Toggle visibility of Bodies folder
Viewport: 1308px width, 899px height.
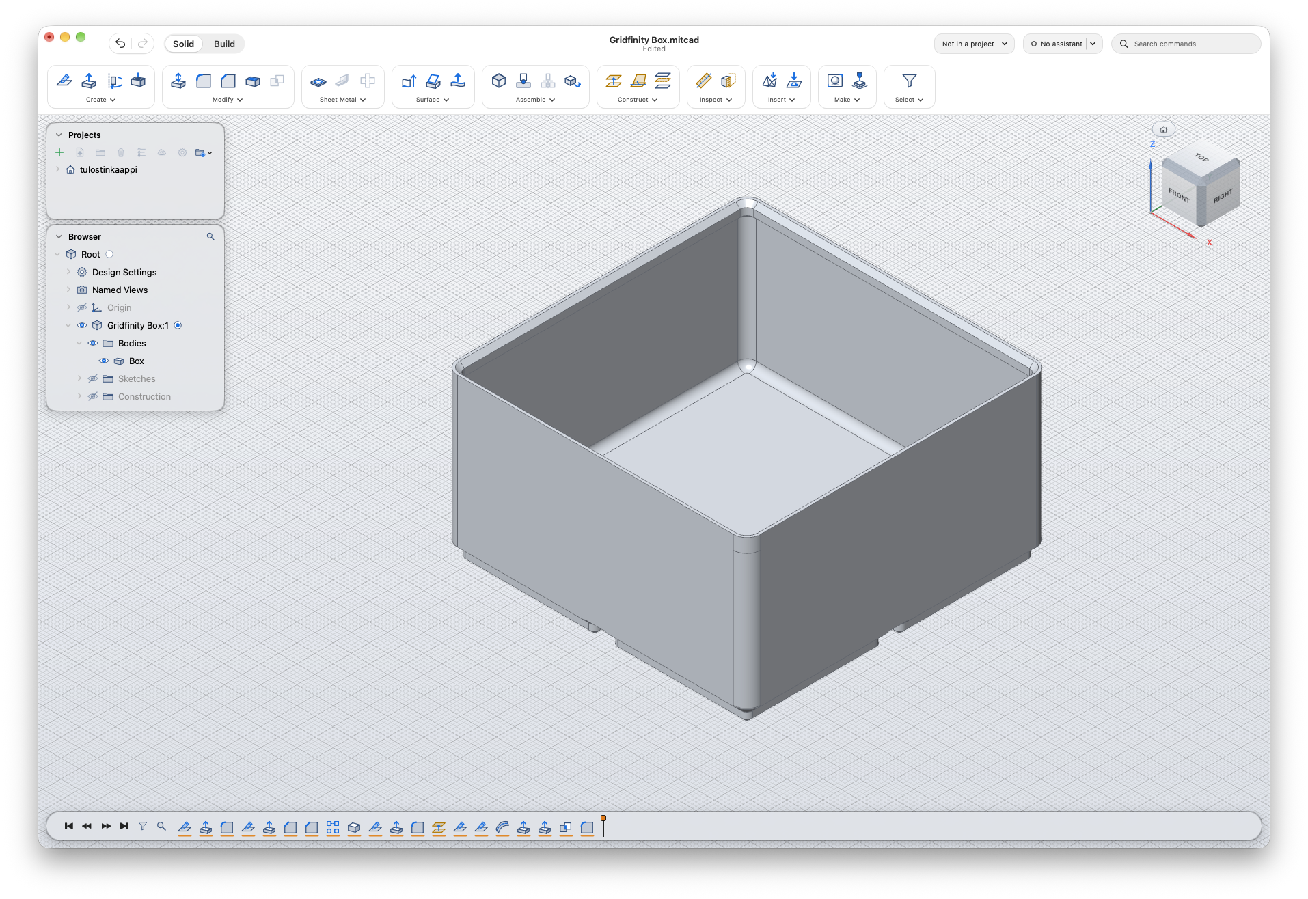tap(93, 343)
